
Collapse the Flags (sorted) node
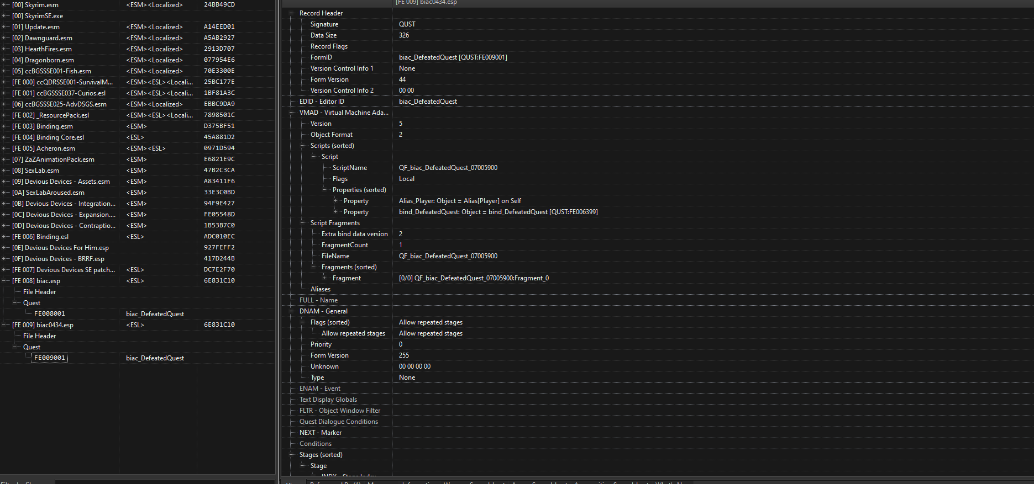pos(303,322)
